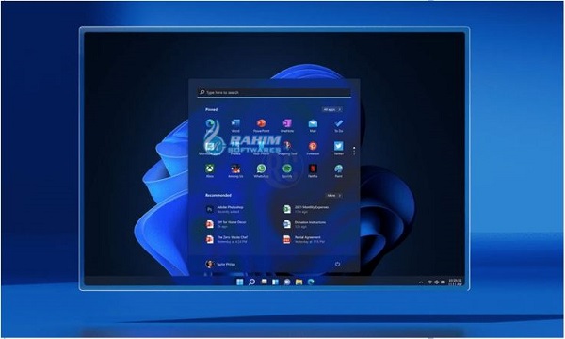This screenshot has height=339, width=565.
Task: Open the Wi-Fi network tray icon
Action: [430, 282]
